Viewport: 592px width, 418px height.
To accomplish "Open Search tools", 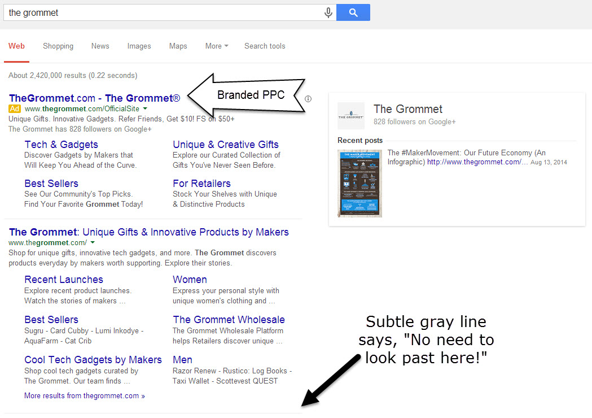I will point(265,46).
